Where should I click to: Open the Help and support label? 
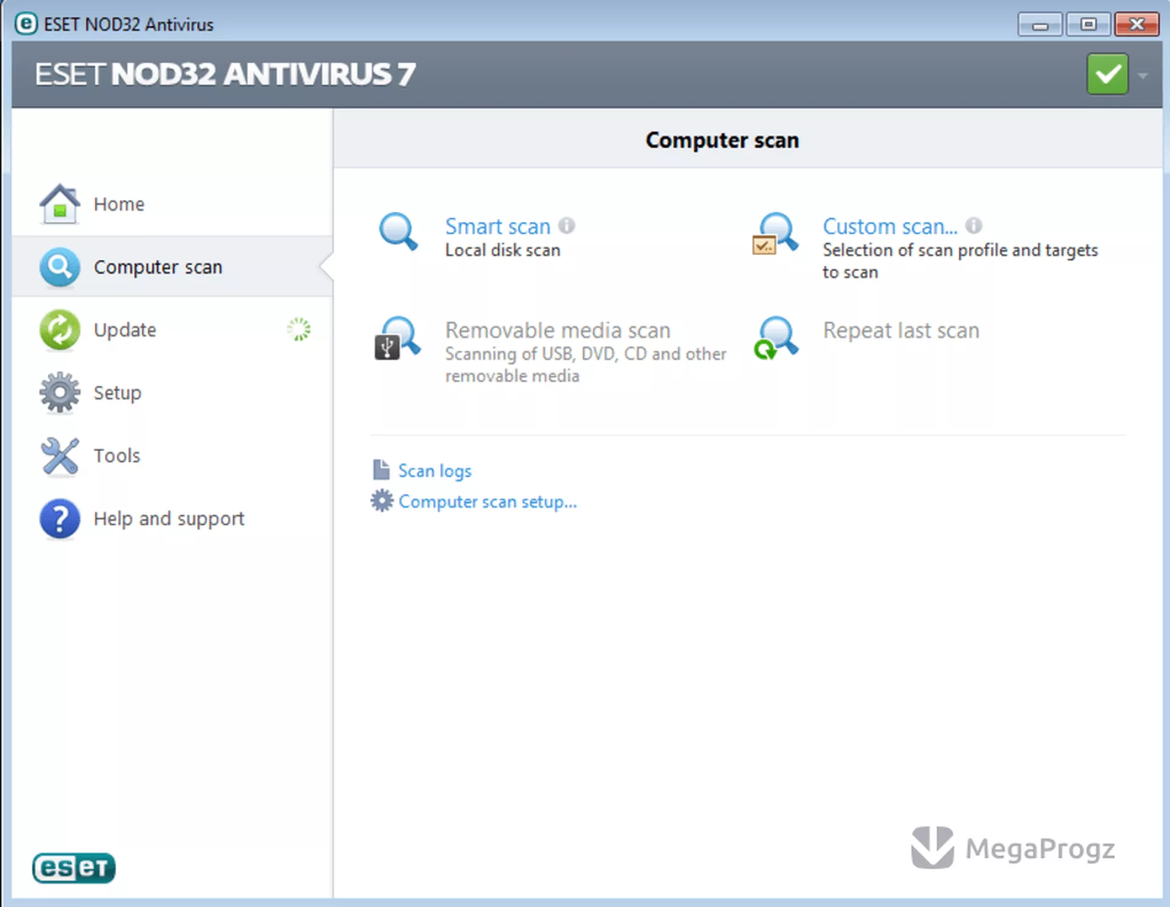[169, 519]
